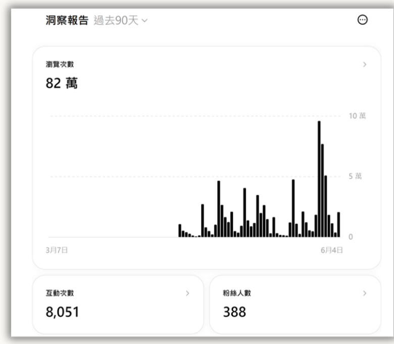Screen dimensions: 394x344
Task: Click the 82 萬 views value
Action: pos(62,83)
